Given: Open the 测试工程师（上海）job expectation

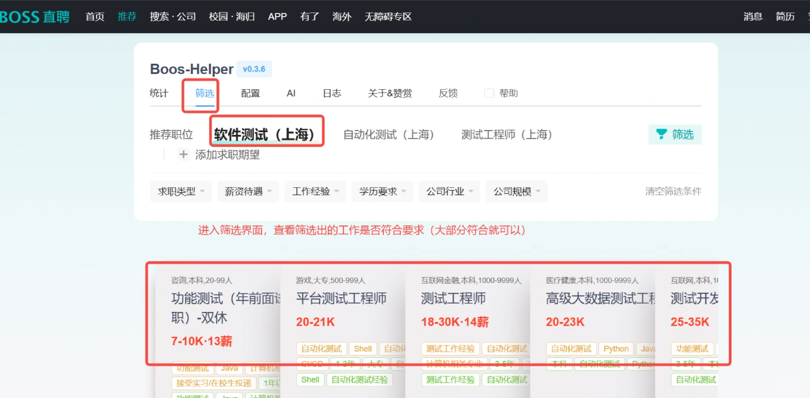Looking at the screenshot, I should pos(505,135).
